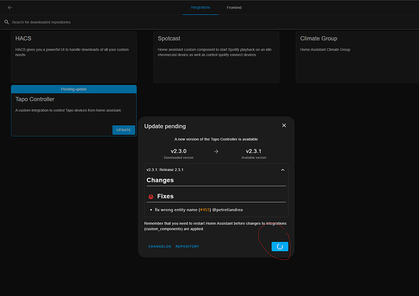419x296 pixels.
Task: Click the Pending update banner
Action: [73, 89]
